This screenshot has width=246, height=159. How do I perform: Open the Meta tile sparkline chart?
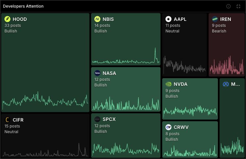tap(232, 146)
